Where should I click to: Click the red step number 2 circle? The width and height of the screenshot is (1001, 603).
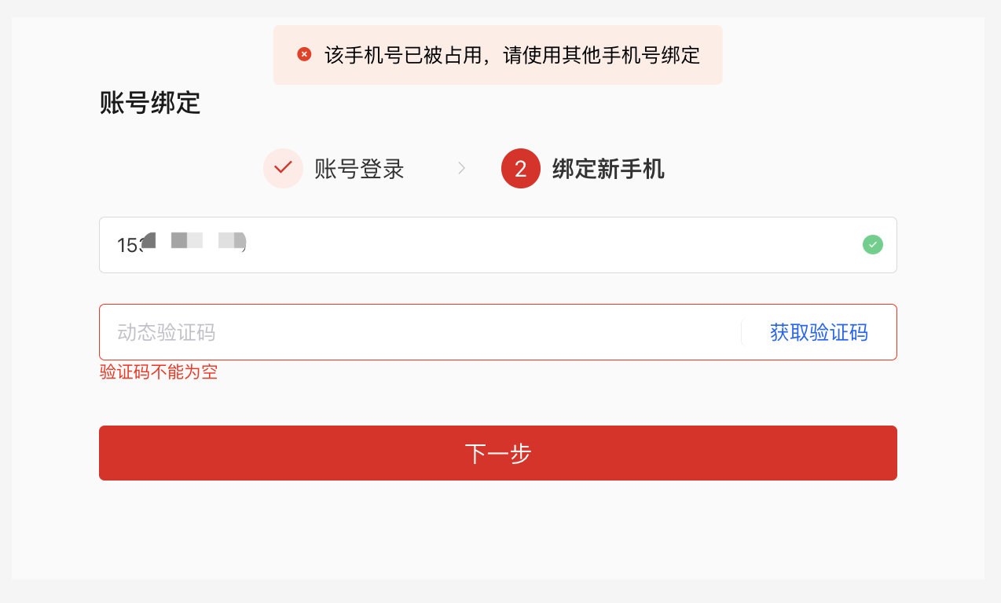click(520, 169)
